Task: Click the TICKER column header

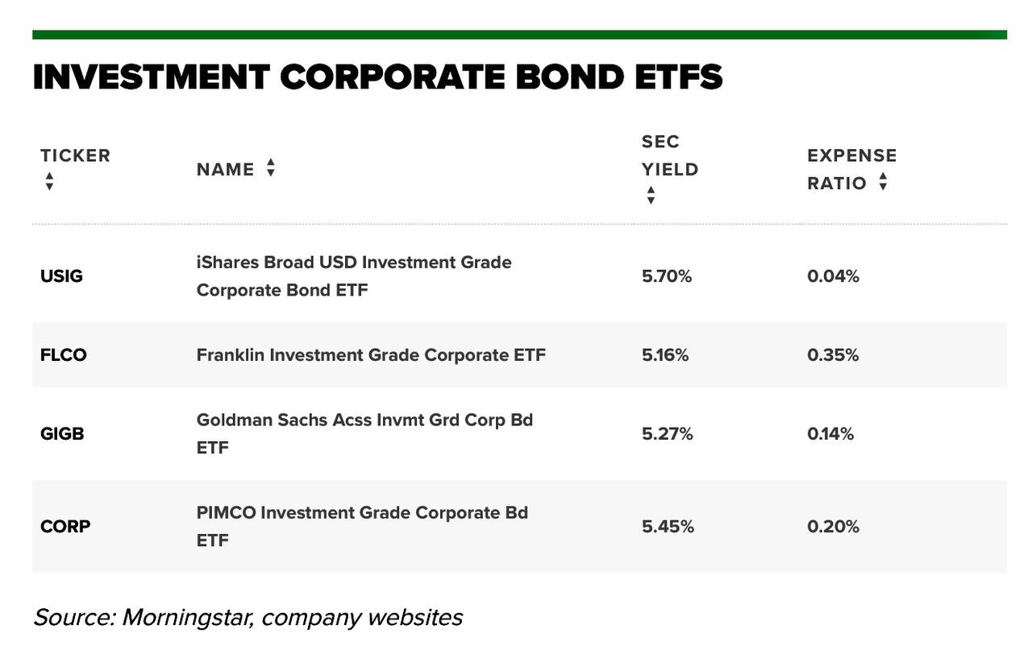Action: pyautogui.click(x=75, y=155)
